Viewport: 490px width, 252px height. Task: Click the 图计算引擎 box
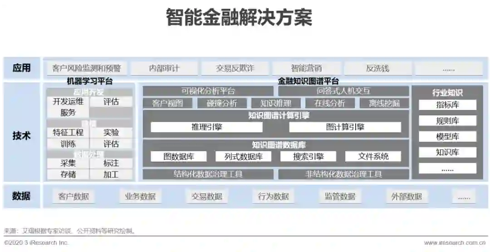click(345, 127)
